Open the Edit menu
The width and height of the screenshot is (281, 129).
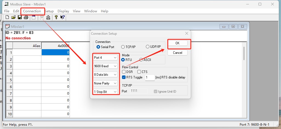tap(16, 11)
